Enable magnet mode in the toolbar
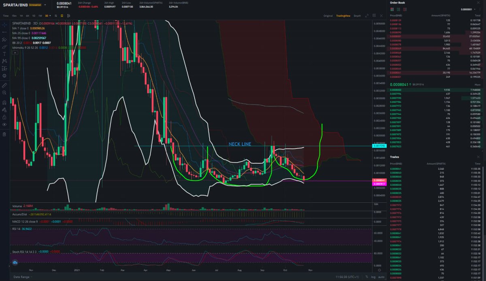The image size is (486, 281). 4,102
